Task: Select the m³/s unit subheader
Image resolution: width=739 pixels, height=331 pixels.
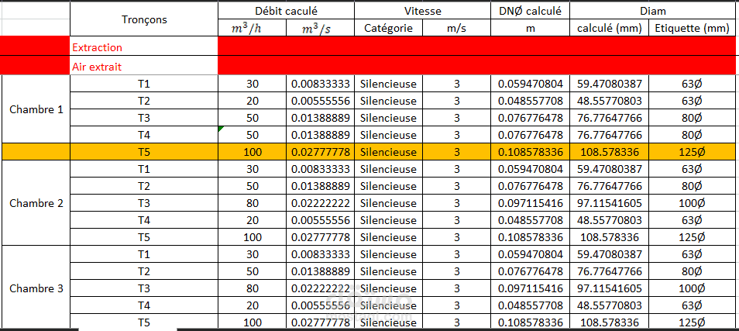Action: click(x=320, y=28)
